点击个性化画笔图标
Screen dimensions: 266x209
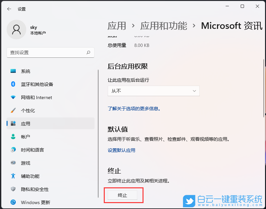(x=13, y=110)
